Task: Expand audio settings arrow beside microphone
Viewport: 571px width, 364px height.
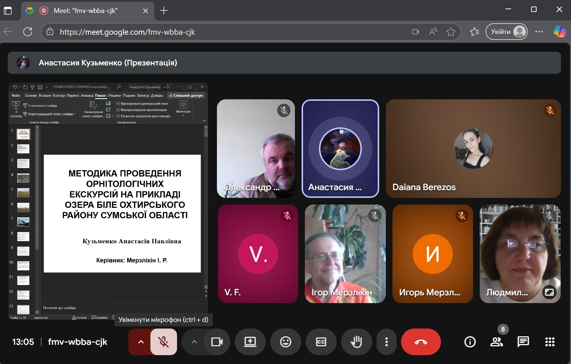Action: [x=141, y=342]
